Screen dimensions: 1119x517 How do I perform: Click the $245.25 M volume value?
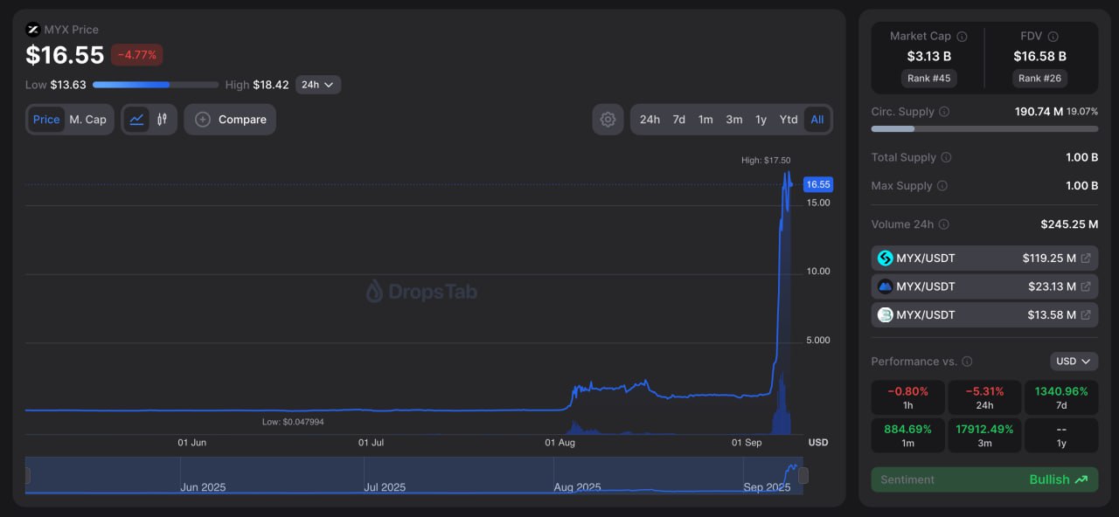[1069, 224]
